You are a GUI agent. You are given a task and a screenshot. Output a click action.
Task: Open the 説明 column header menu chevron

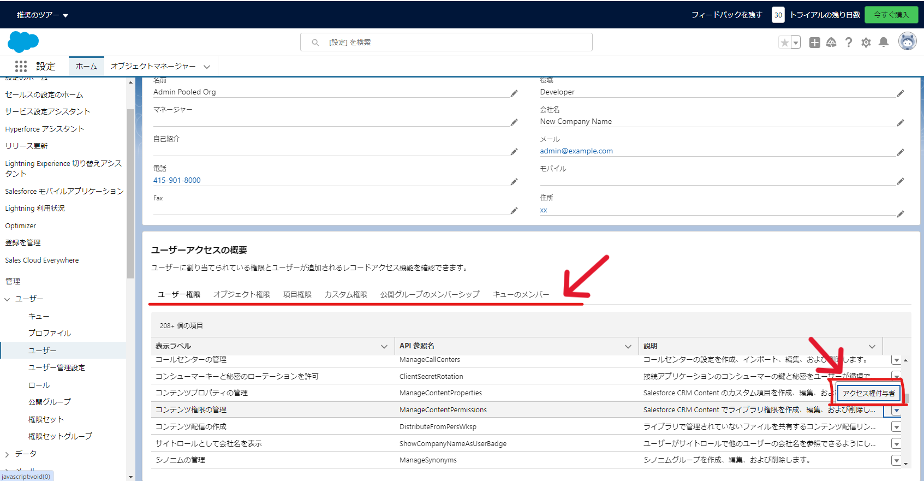[872, 346]
